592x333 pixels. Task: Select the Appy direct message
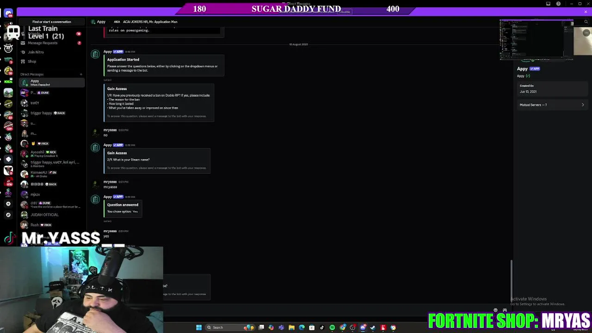pyautogui.click(x=52, y=82)
